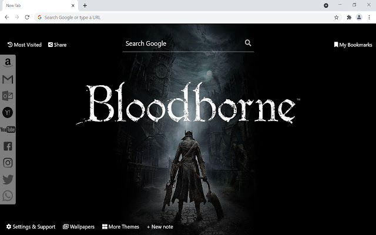Open My Bookmarks
376x235 pixels.
coord(353,45)
